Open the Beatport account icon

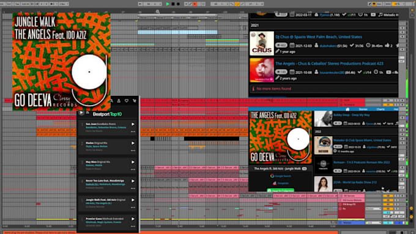119,101
